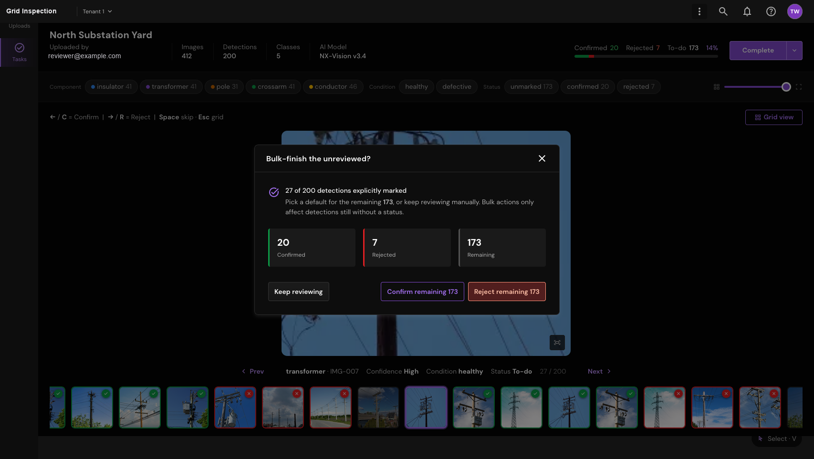Go to Next detection
Image resolution: width=814 pixels, height=459 pixels.
599,371
